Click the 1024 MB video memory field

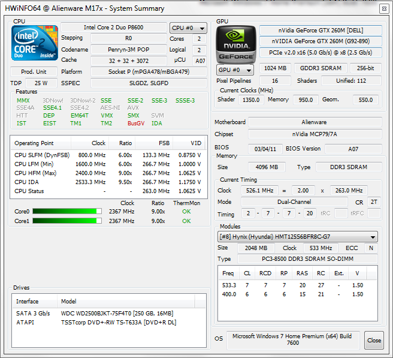point(275,68)
